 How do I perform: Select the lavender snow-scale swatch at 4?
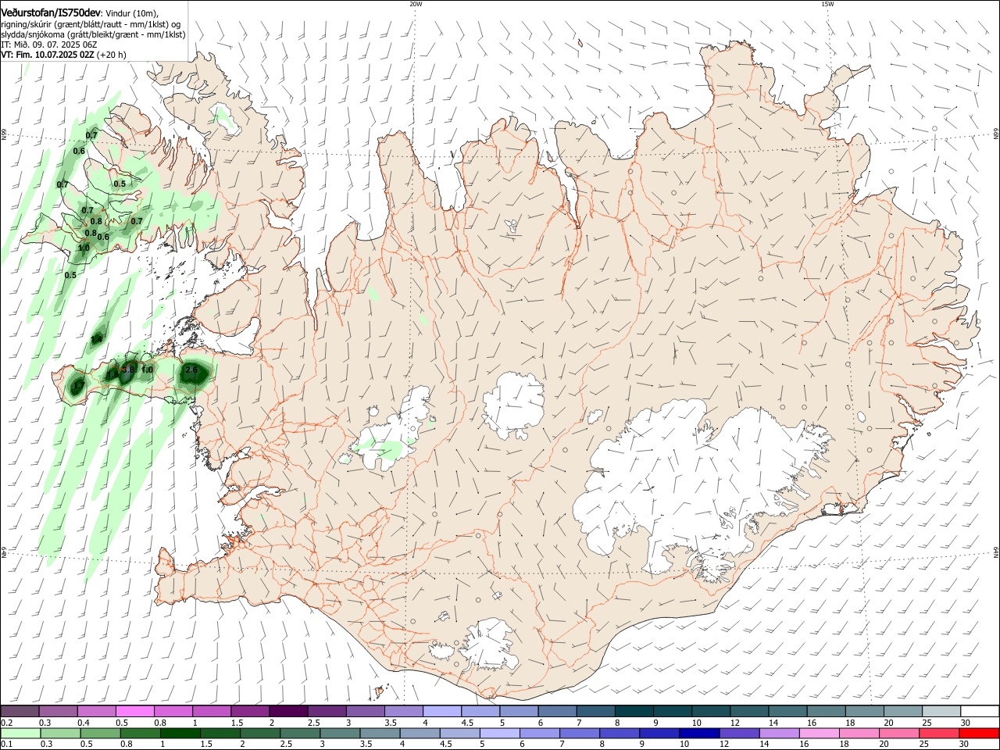pos(441,711)
